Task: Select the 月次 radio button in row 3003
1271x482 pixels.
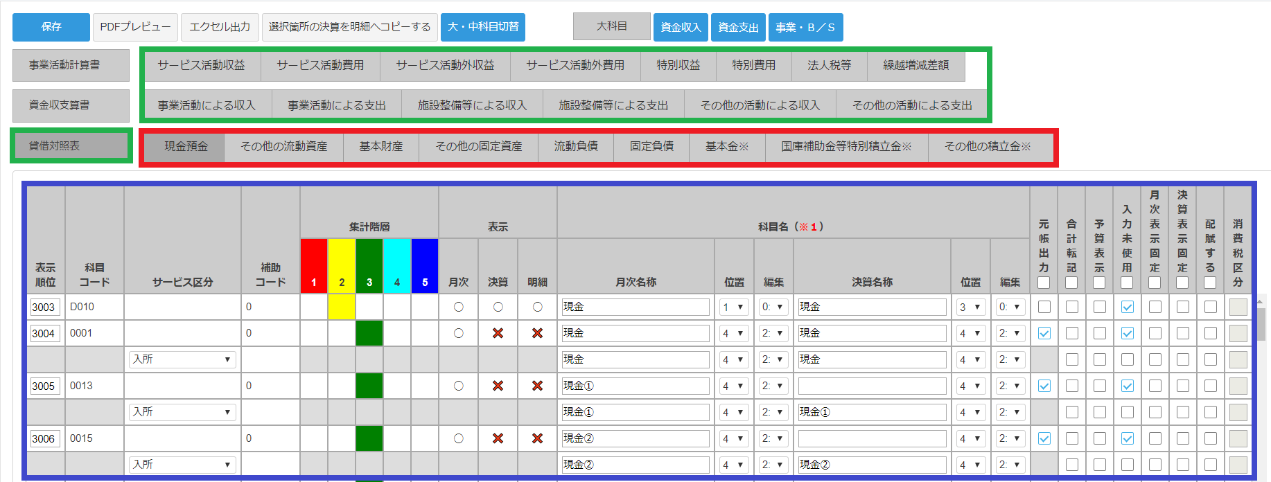Action: (x=459, y=307)
